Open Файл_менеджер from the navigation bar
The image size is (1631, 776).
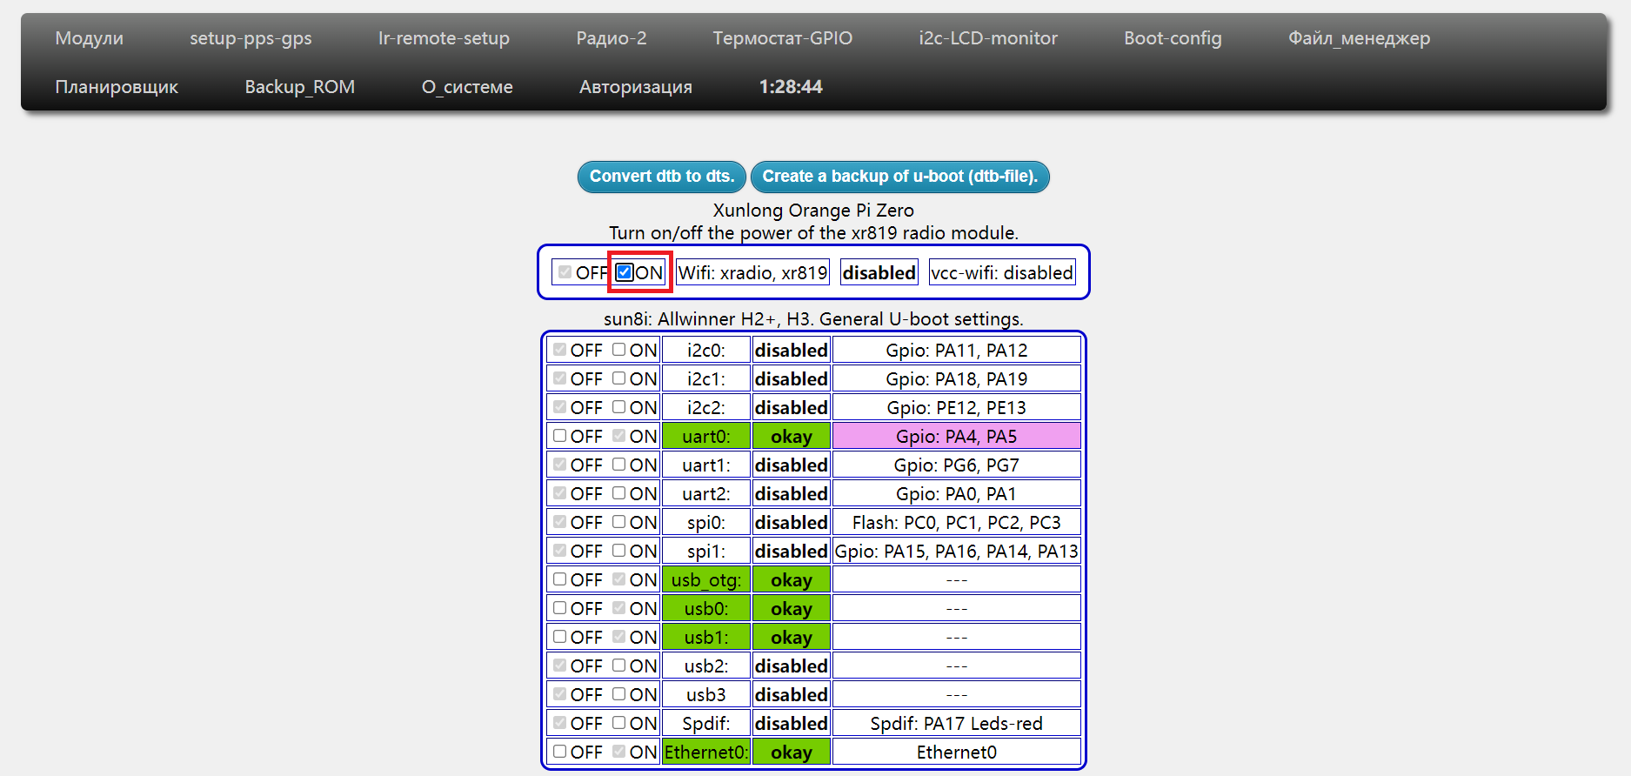pos(1359,38)
